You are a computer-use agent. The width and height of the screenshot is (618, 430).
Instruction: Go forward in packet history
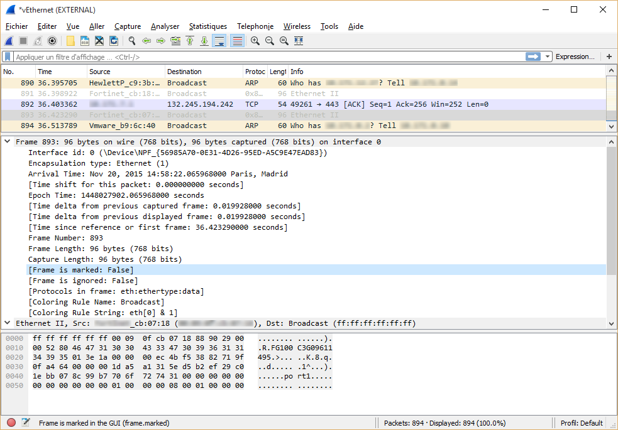click(161, 41)
